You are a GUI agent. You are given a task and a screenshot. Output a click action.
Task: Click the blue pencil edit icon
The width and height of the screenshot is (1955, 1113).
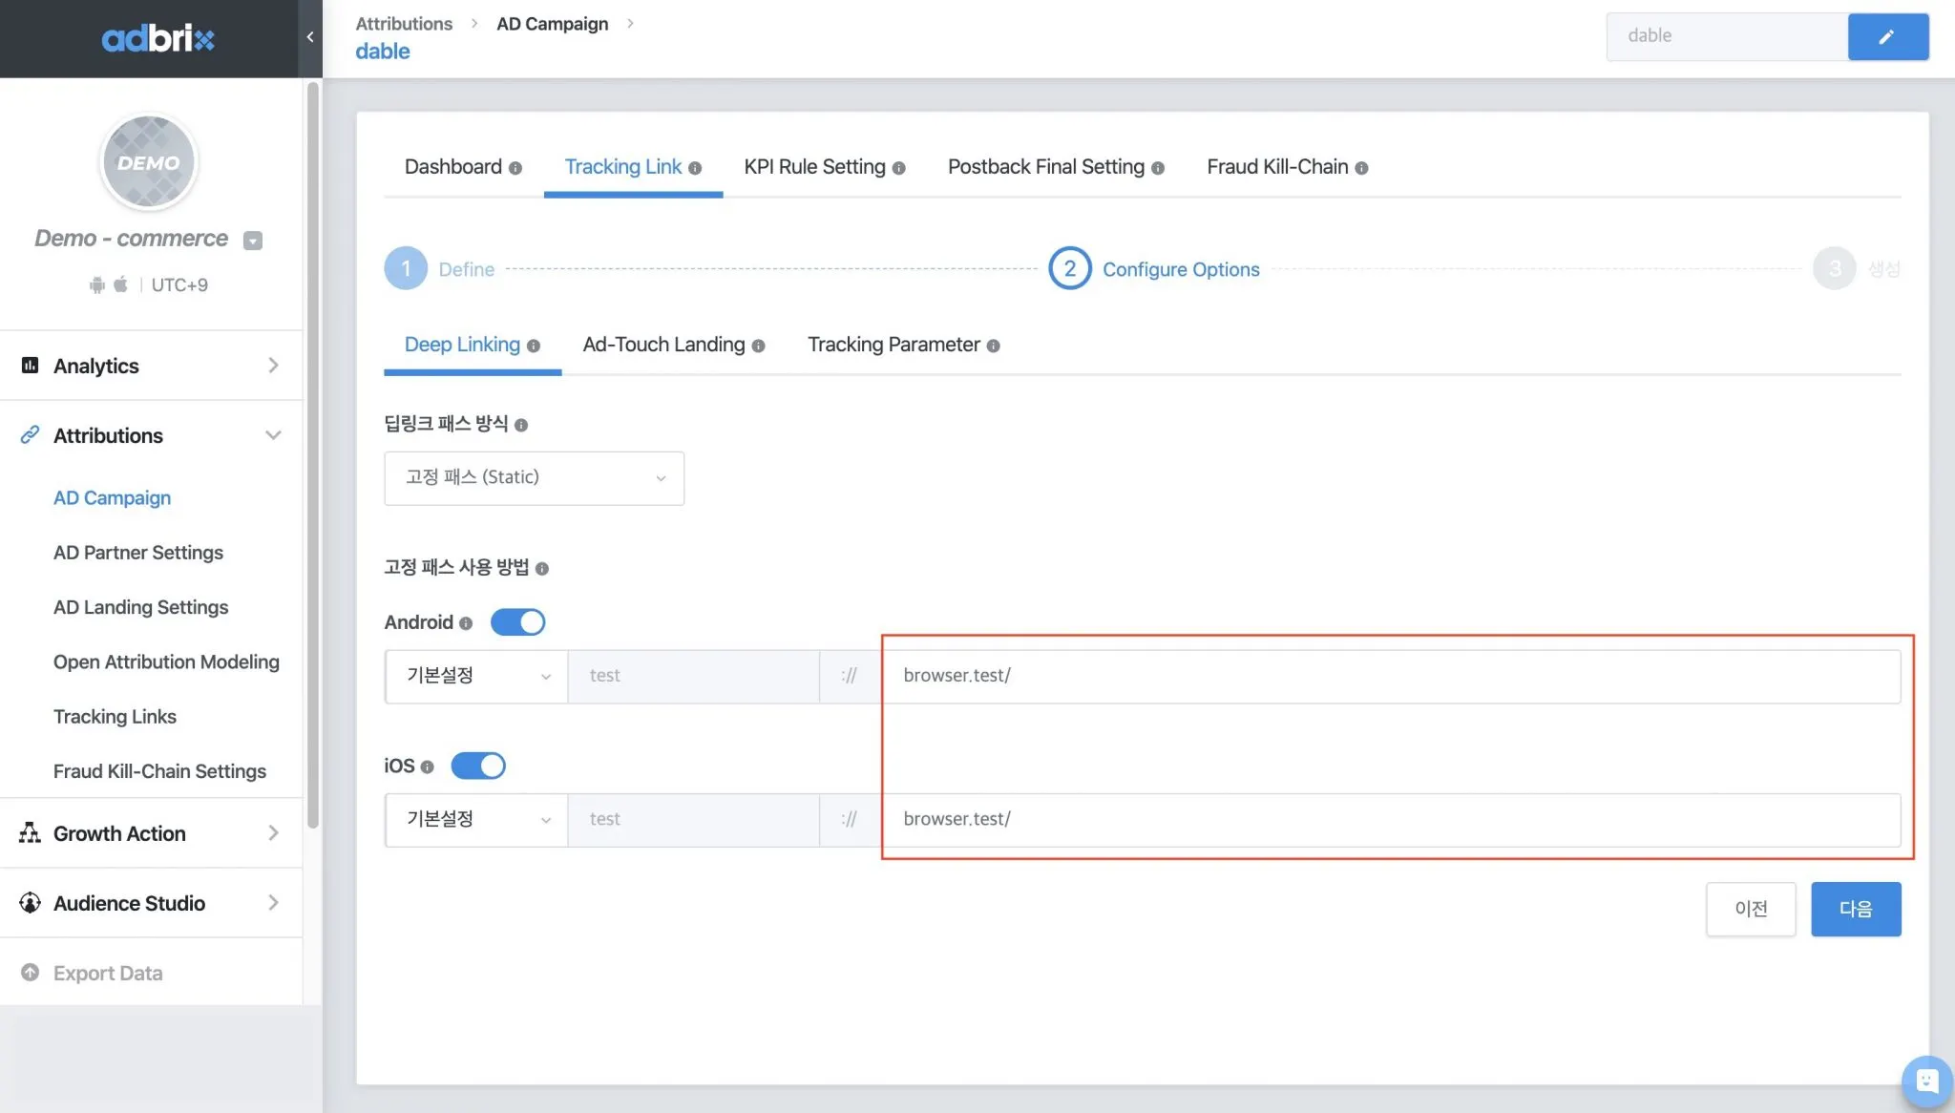click(x=1887, y=37)
